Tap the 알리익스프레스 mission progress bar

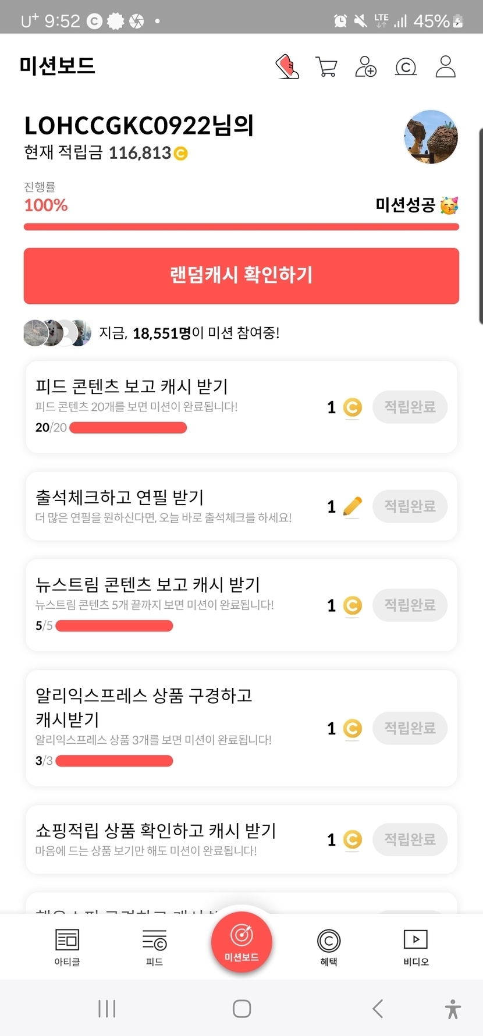[114, 761]
